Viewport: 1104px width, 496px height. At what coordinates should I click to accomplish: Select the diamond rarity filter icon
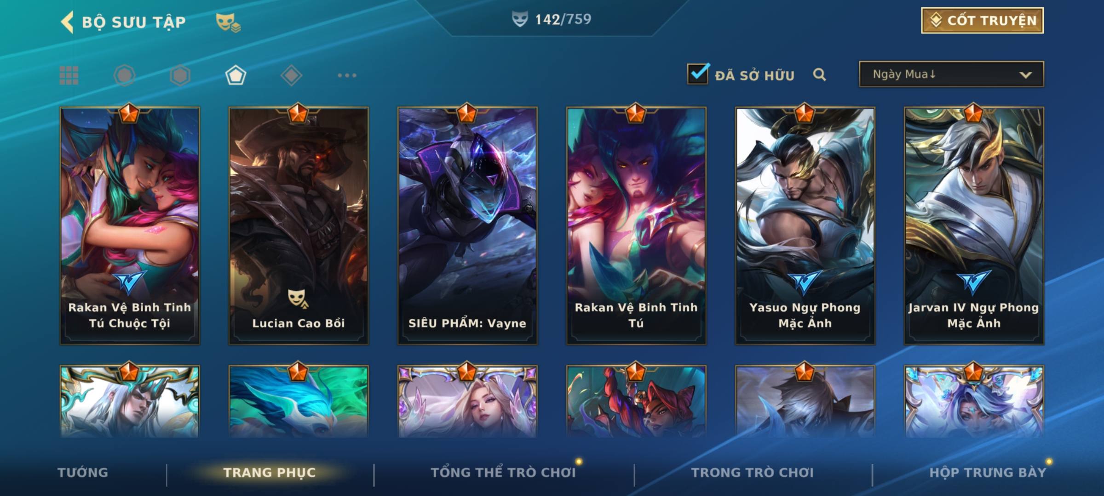point(291,75)
